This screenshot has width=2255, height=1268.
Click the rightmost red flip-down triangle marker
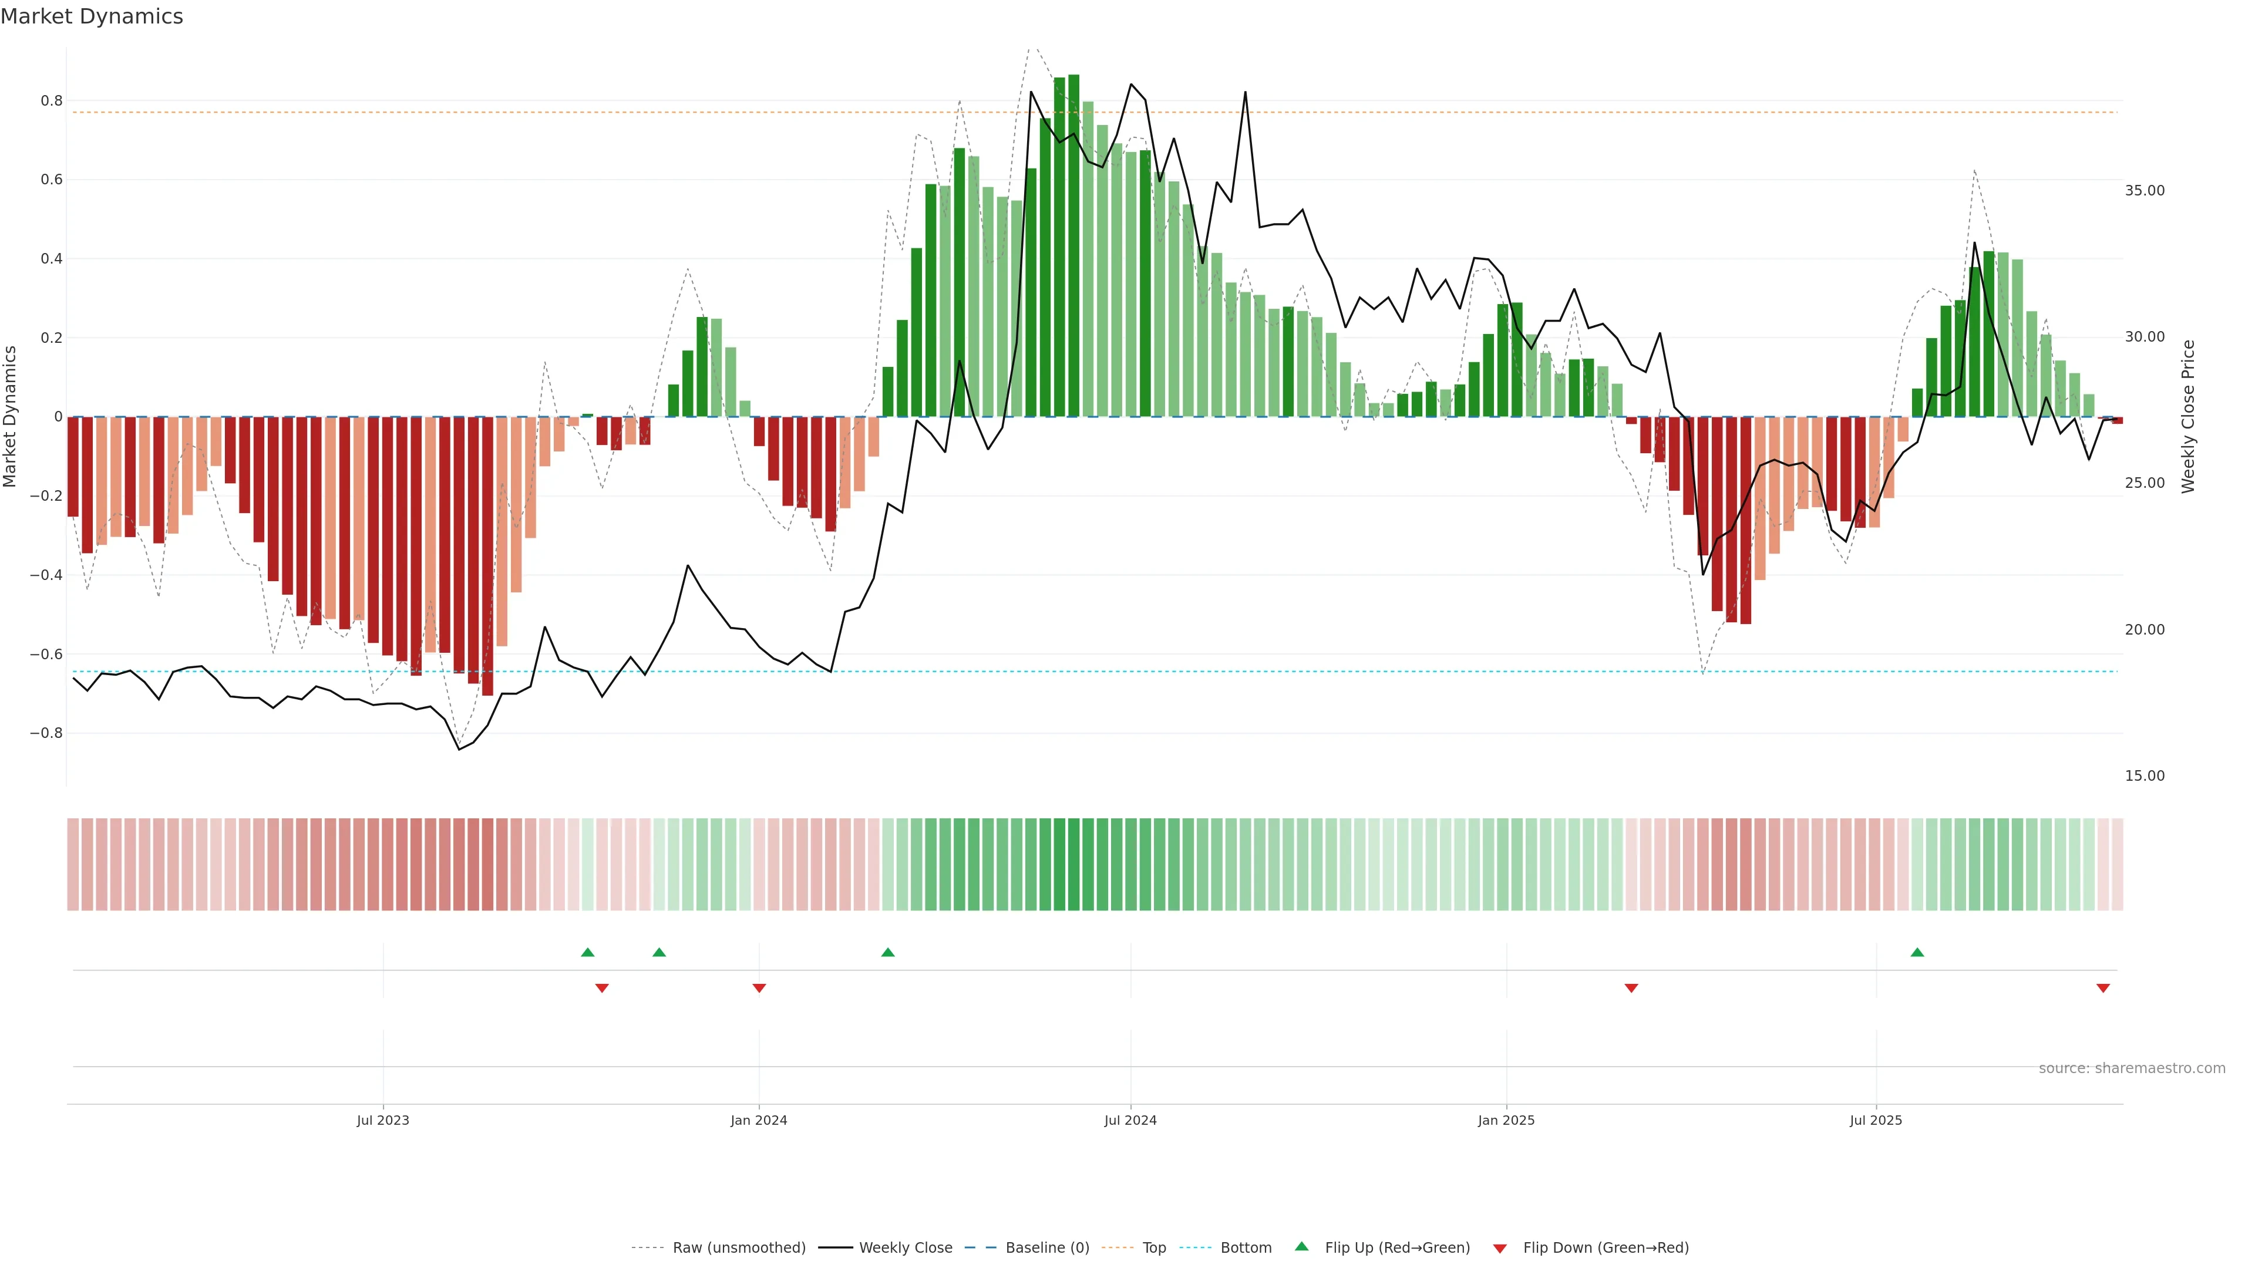2103,988
